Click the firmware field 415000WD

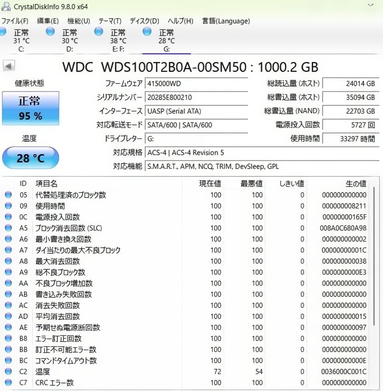(196, 83)
